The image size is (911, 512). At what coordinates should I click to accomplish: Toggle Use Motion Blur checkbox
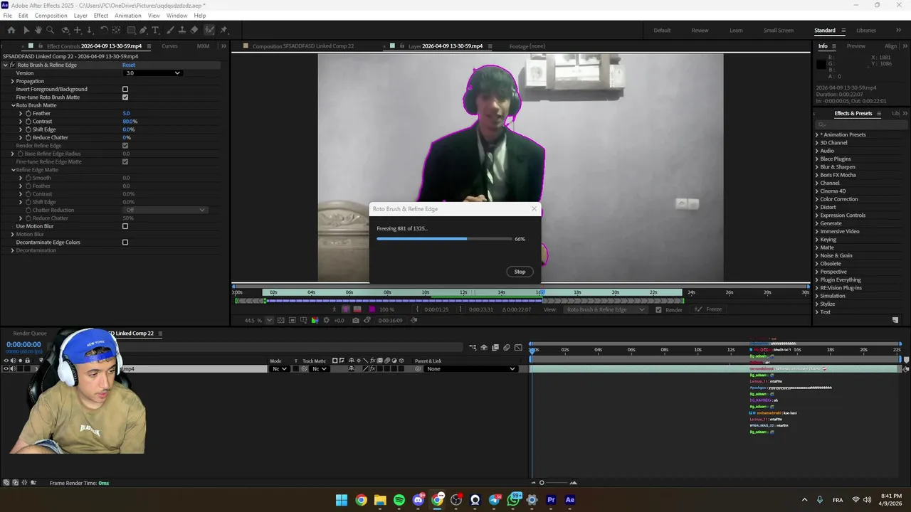coord(125,226)
